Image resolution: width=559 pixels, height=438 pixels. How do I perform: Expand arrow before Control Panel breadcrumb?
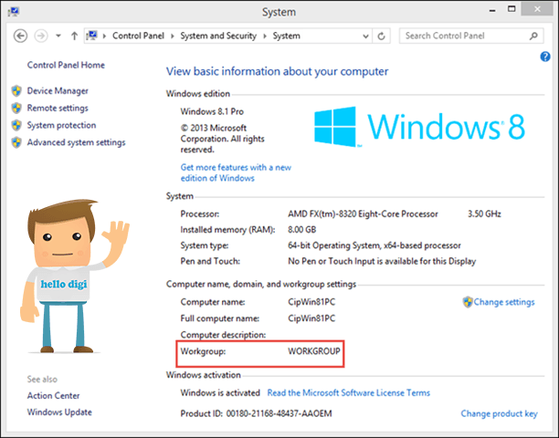tap(104, 36)
